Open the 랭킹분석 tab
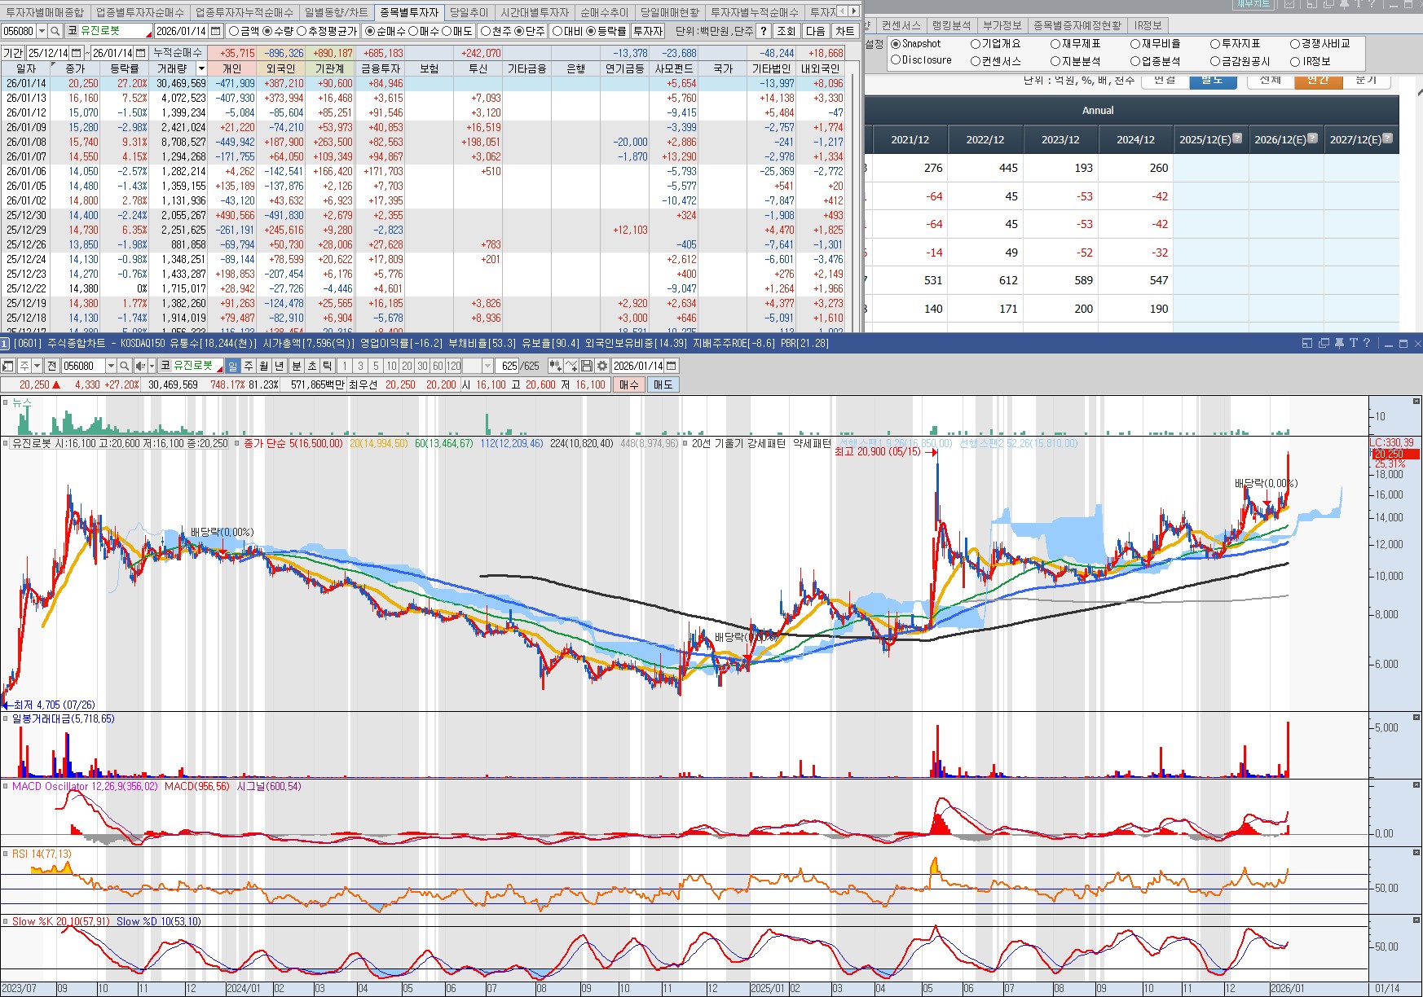This screenshot has width=1423, height=997. pos(951,25)
